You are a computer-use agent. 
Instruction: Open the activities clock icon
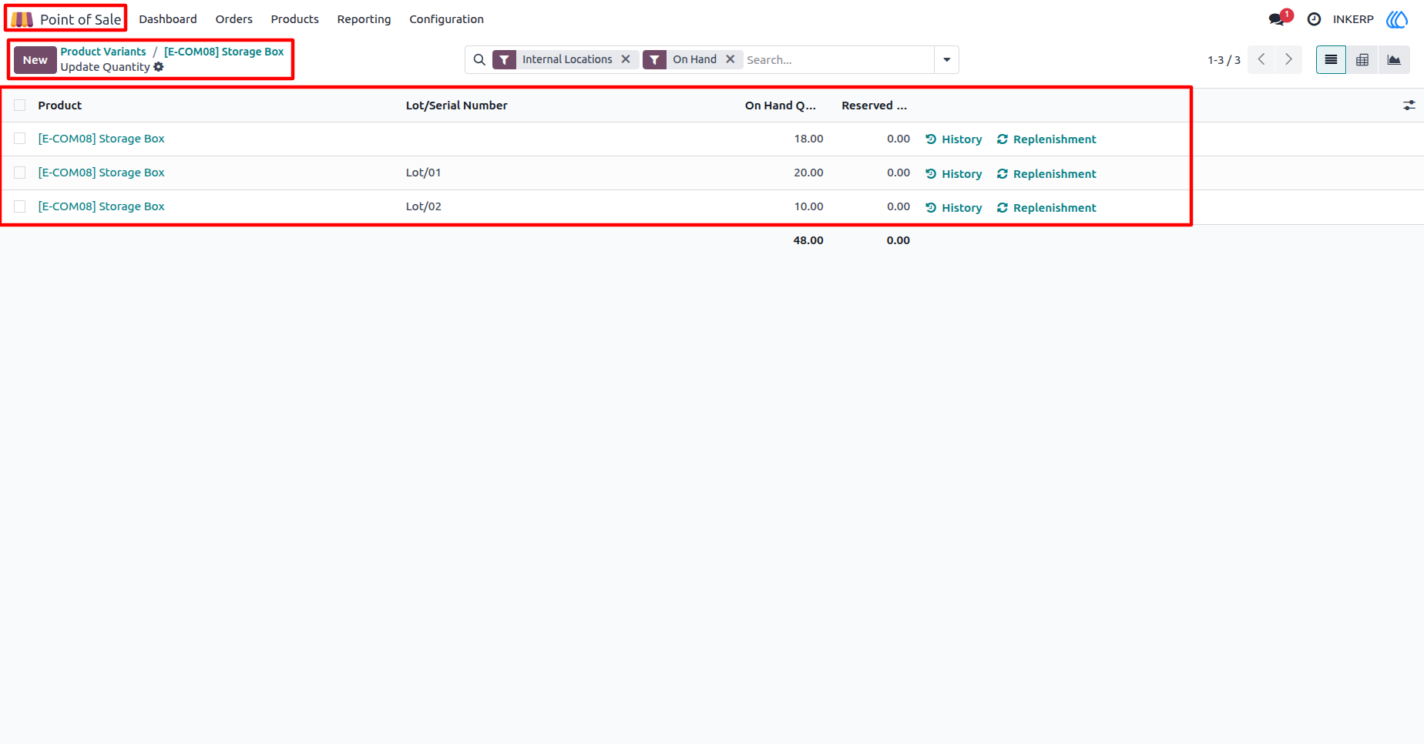point(1315,19)
